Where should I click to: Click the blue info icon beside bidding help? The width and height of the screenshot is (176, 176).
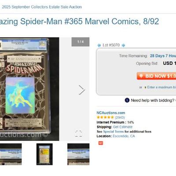(x=127, y=100)
